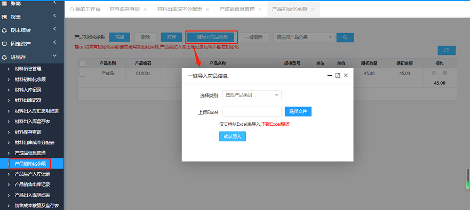Click the 期末结转 sidebar icon

pyautogui.click(x=4, y=30)
